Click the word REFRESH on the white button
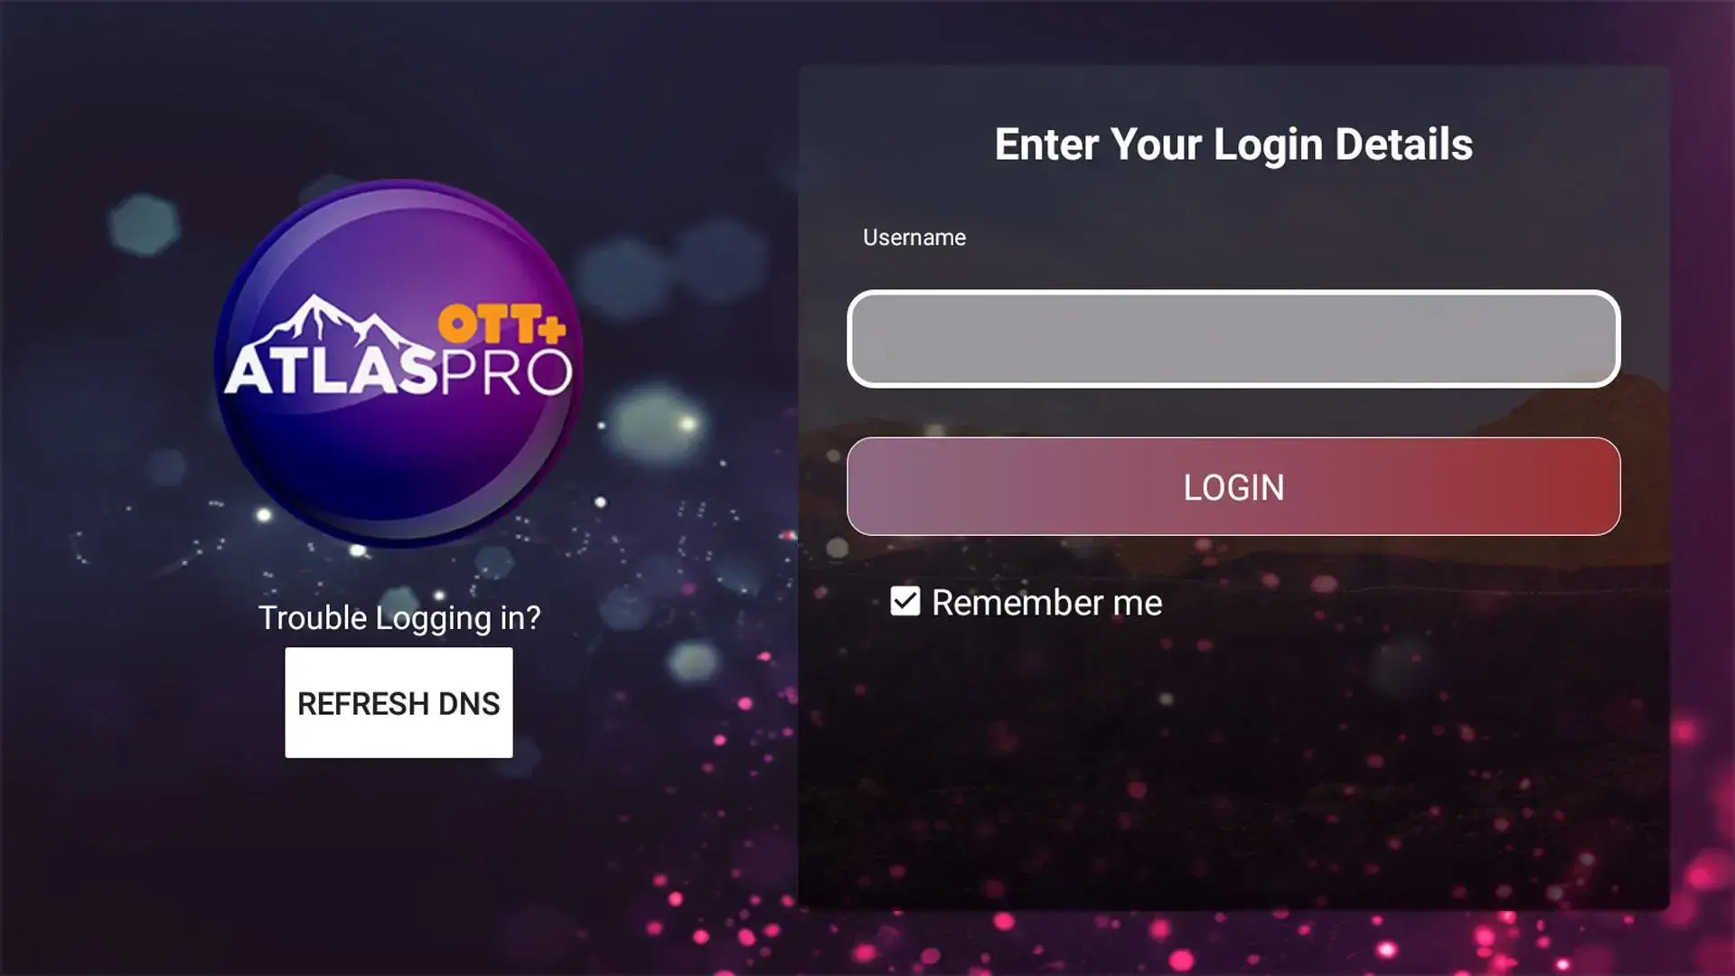 point(363,704)
